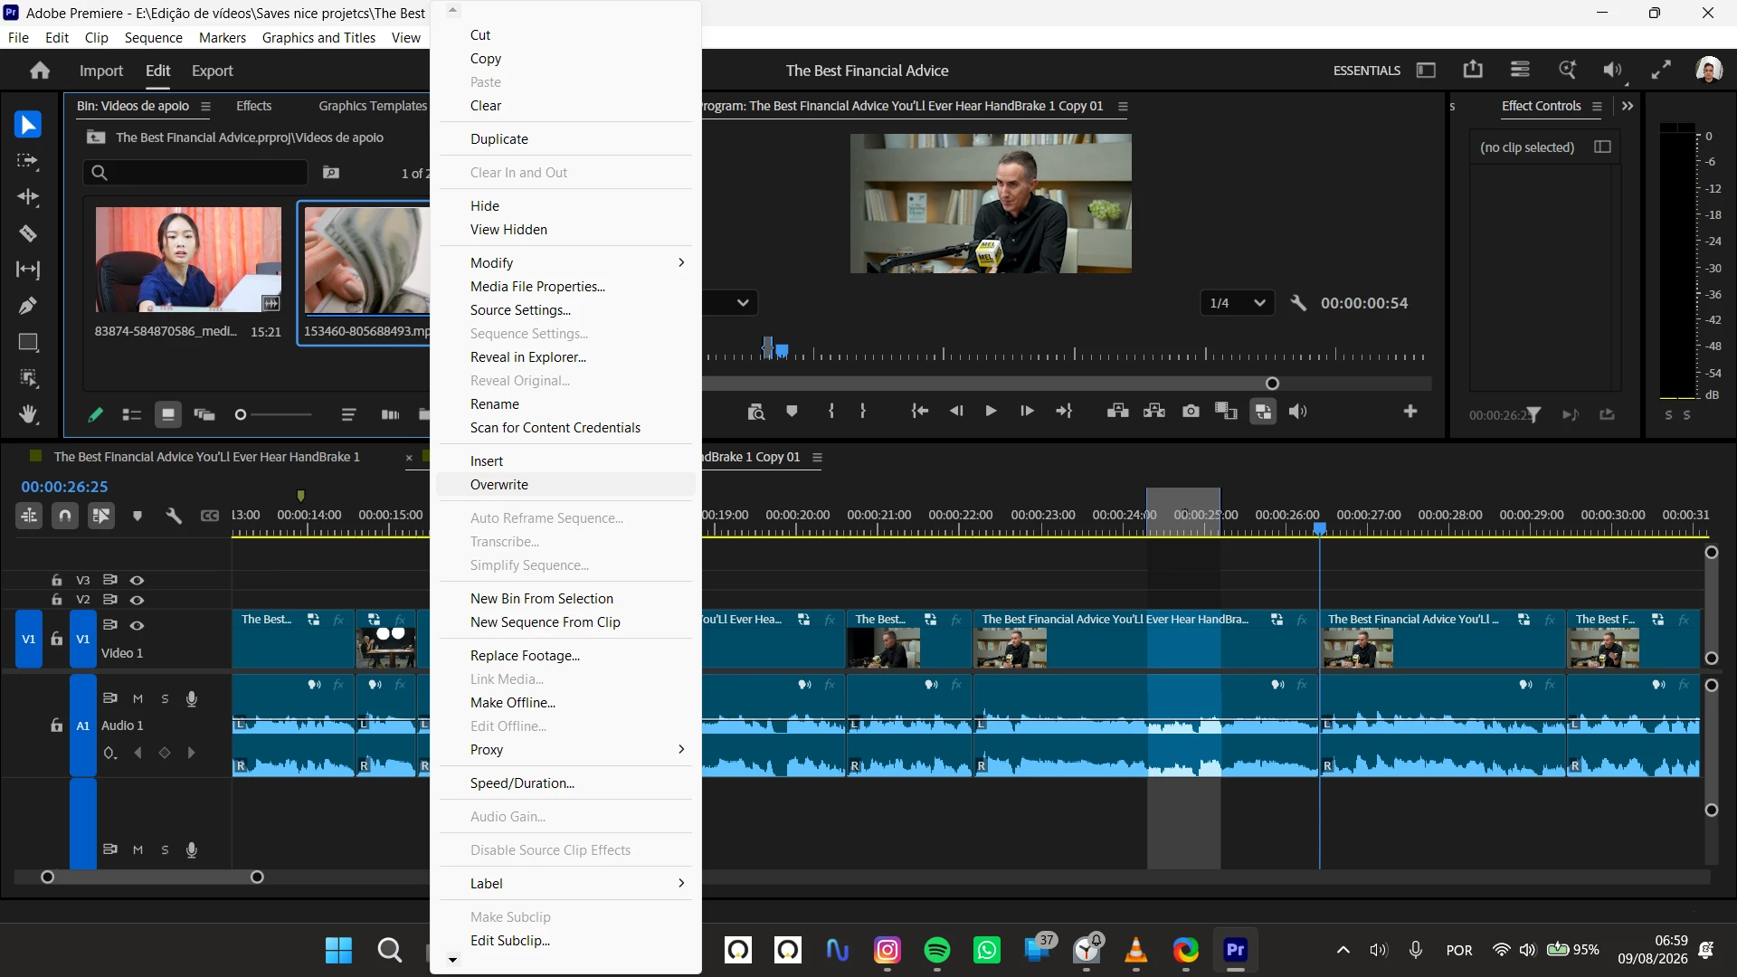This screenshot has height=977, width=1737.
Task: Click the bin search field
Action: point(195,173)
